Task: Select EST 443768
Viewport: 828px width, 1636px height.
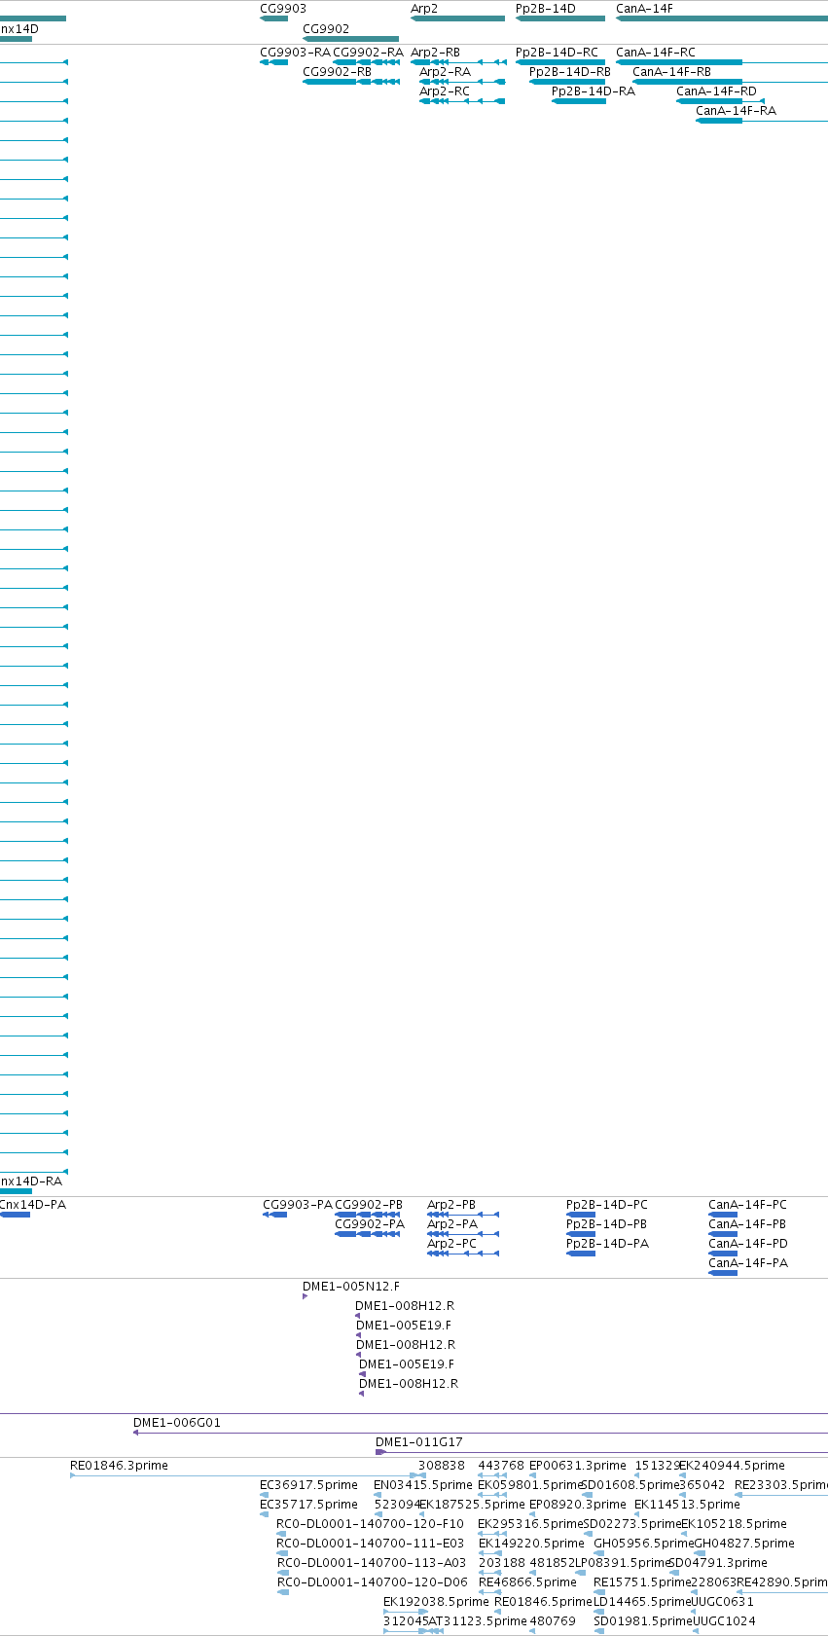Action: click(492, 1475)
